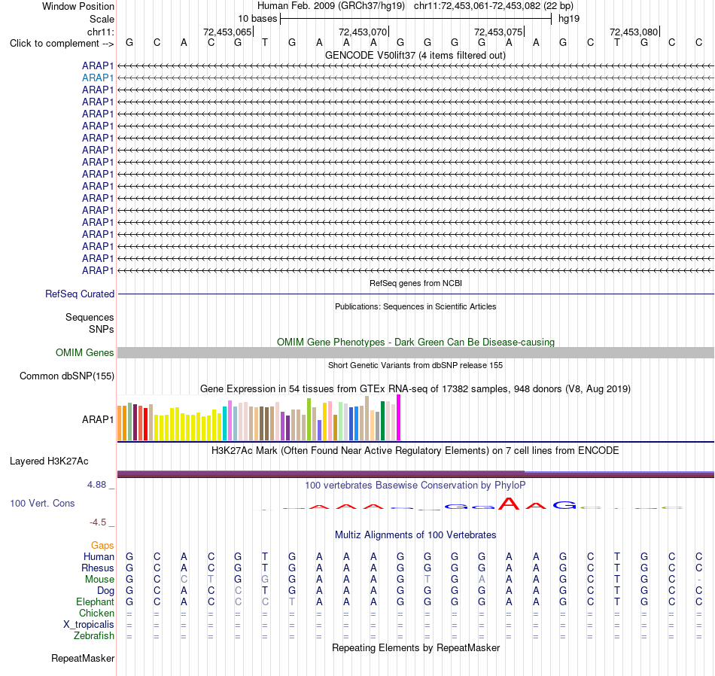Click the -4.5 lower axis value
The width and height of the screenshot is (715, 676).
click(98, 522)
